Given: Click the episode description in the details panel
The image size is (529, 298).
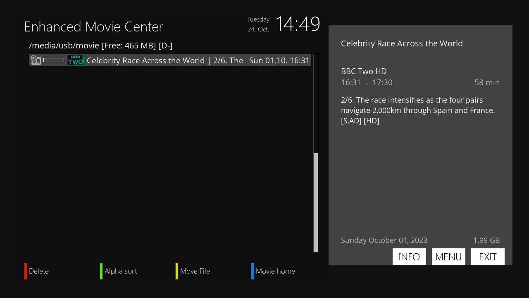Looking at the screenshot, I should (417, 110).
